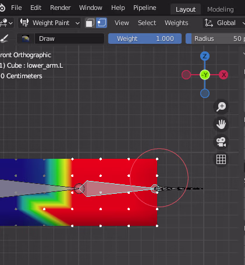245x265 pixels.
Task: Open the editor type dropdown
Action: click(6, 23)
